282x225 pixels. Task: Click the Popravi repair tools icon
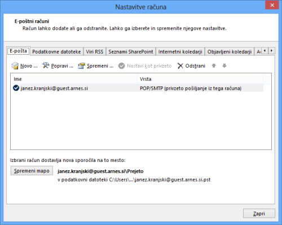tap(46, 65)
